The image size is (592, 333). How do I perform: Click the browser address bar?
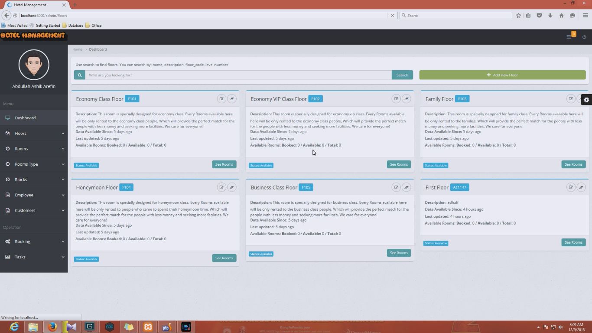pyautogui.click(x=203, y=16)
